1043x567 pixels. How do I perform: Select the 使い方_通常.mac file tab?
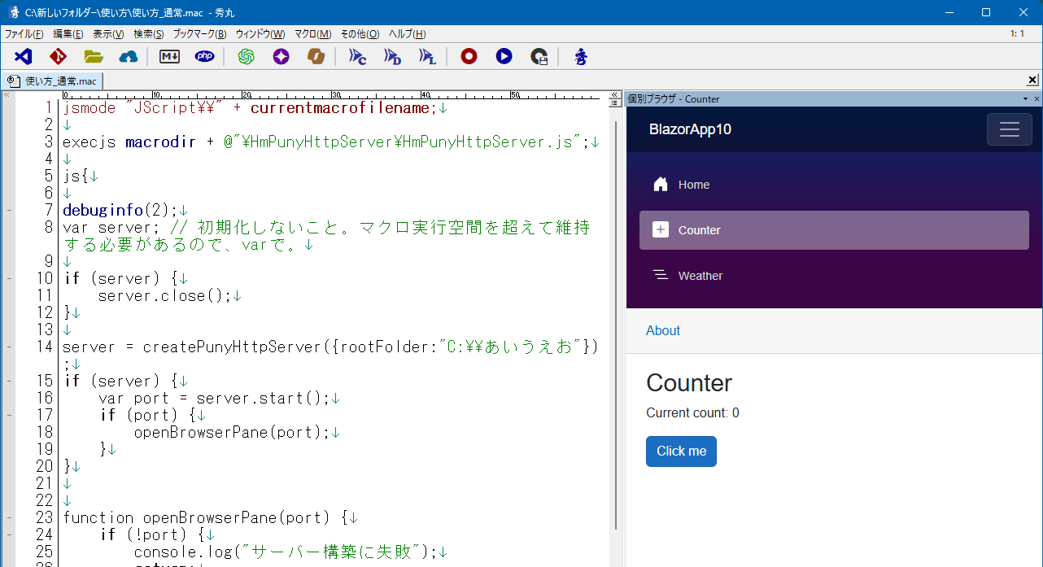coord(53,81)
